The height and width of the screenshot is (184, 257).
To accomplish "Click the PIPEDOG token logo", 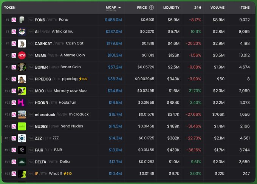I will click(22, 79).
